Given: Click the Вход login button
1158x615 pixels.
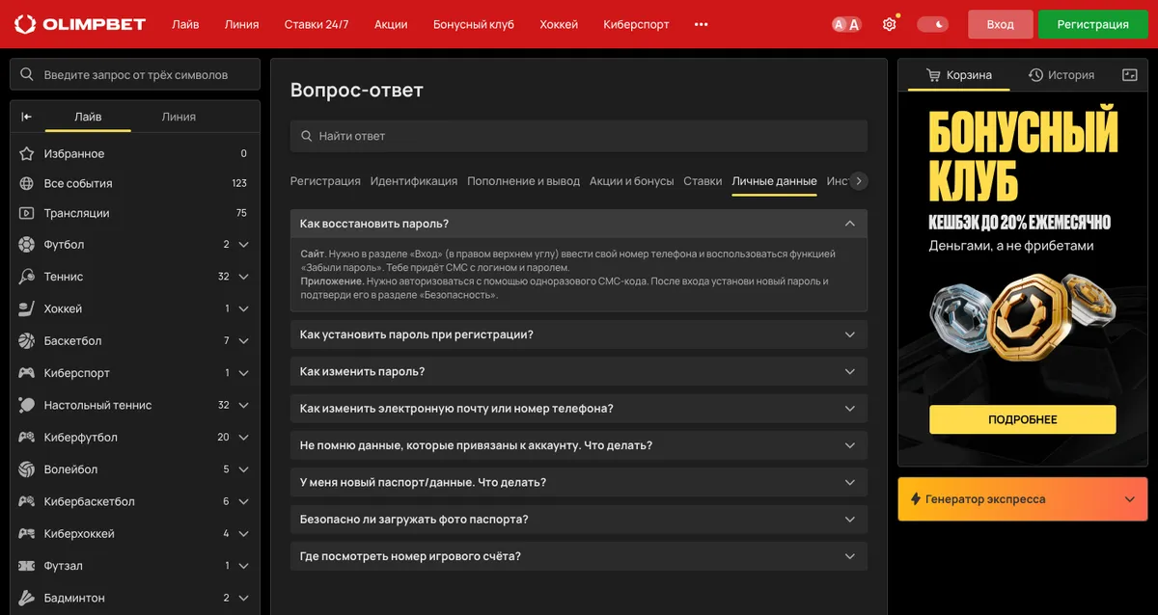Looking at the screenshot, I should click(1001, 24).
